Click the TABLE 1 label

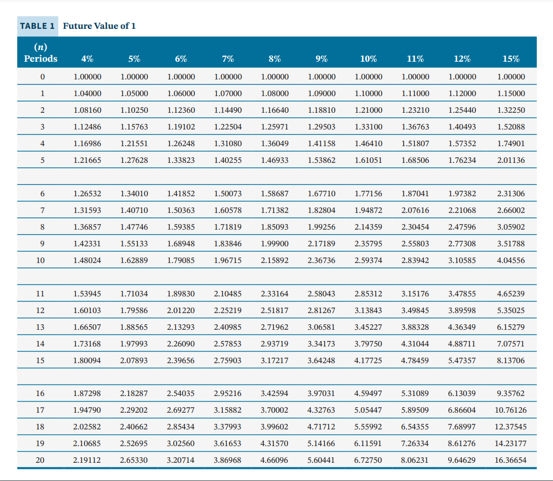click(37, 26)
